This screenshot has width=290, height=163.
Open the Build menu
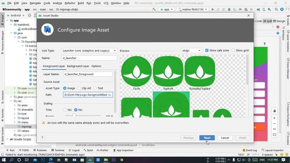(81, 3)
